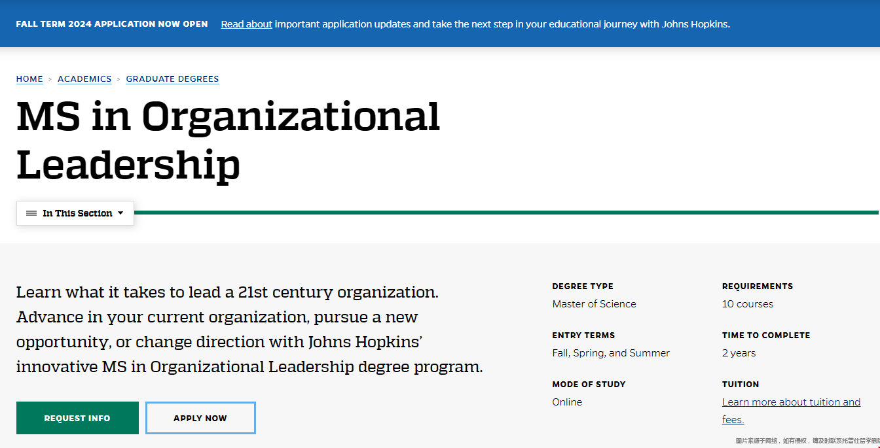Screen dimensions: 880x448
Task: Go to HOME breadcrumb
Action: pos(29,79)
